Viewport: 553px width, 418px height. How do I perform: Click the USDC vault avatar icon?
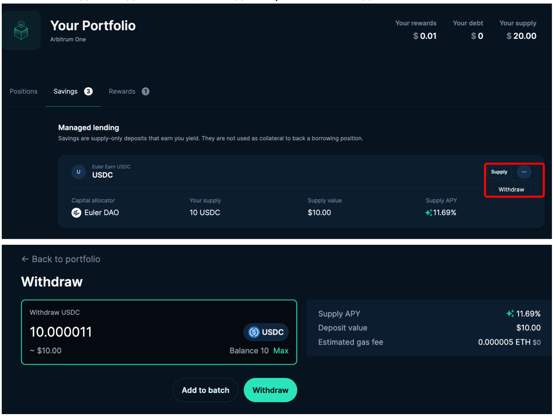79,172
